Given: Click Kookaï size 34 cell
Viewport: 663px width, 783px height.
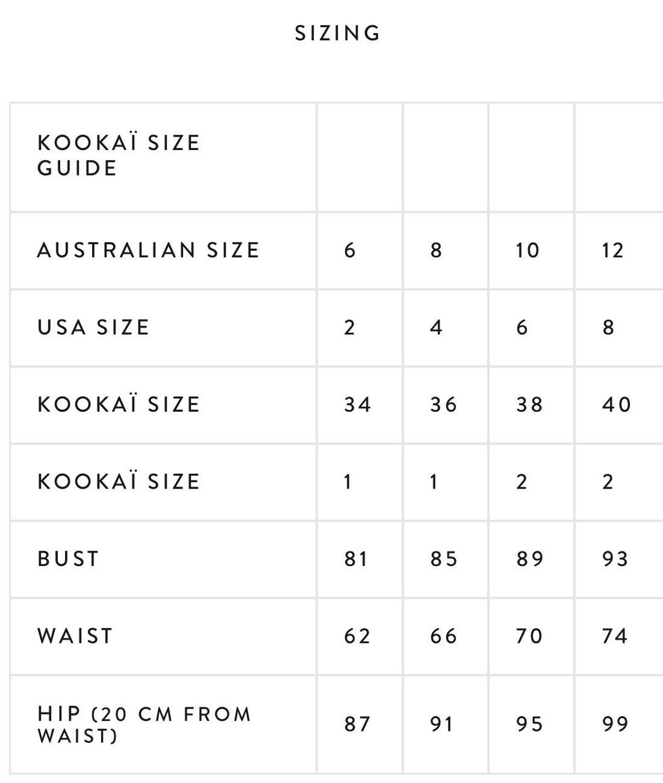Looking at the screenshot, I should [x=357, y=404].
